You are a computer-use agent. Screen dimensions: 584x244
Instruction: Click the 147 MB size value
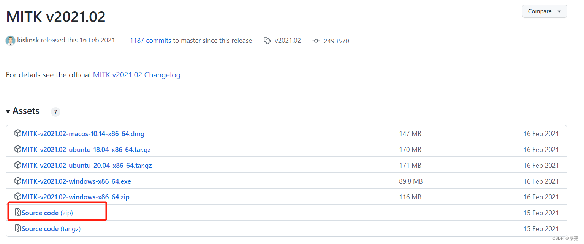(x=410, y=134)
